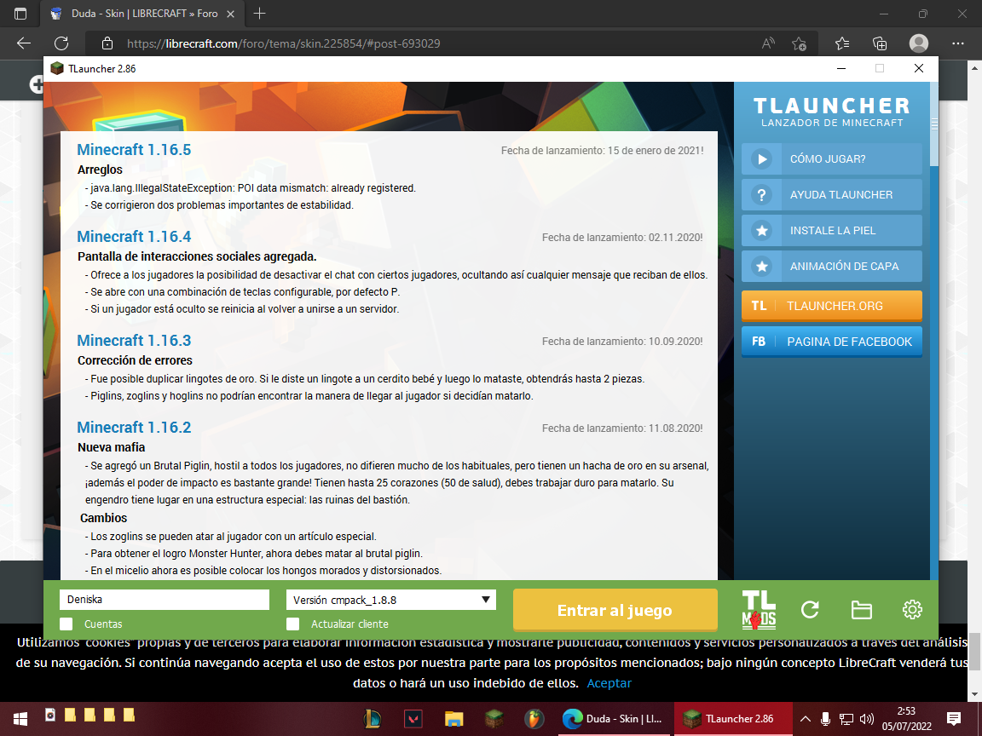Click the question mark icon beside AYUDA TLAUNCHER
The height and width of the screenshot is (736, 982).
(x=761, y=194)
